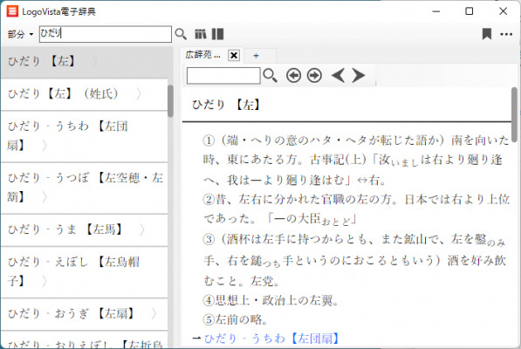Select the ひだり-うま【左馬】 entry

coord(85,229)
